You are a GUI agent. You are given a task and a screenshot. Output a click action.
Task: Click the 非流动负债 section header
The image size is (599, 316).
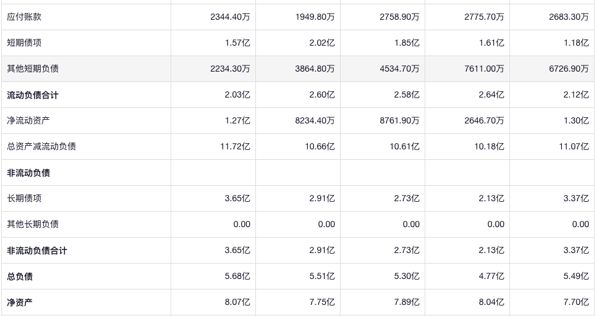[x=28, y=173]
